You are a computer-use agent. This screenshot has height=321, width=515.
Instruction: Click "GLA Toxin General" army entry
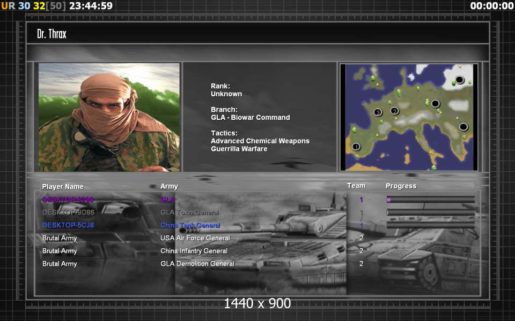tap(189, 212)
